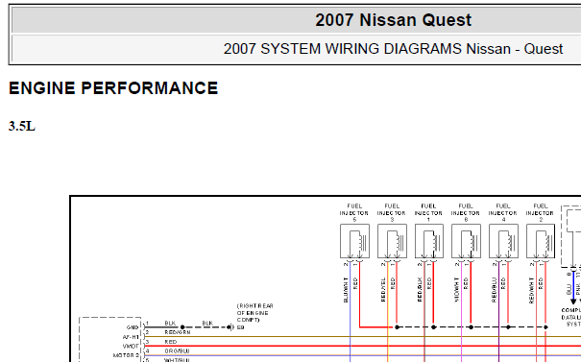
Task: Click the "(RIGHT REAR OF ENGINE COMPT)" ground note
Action: point(254,313)
